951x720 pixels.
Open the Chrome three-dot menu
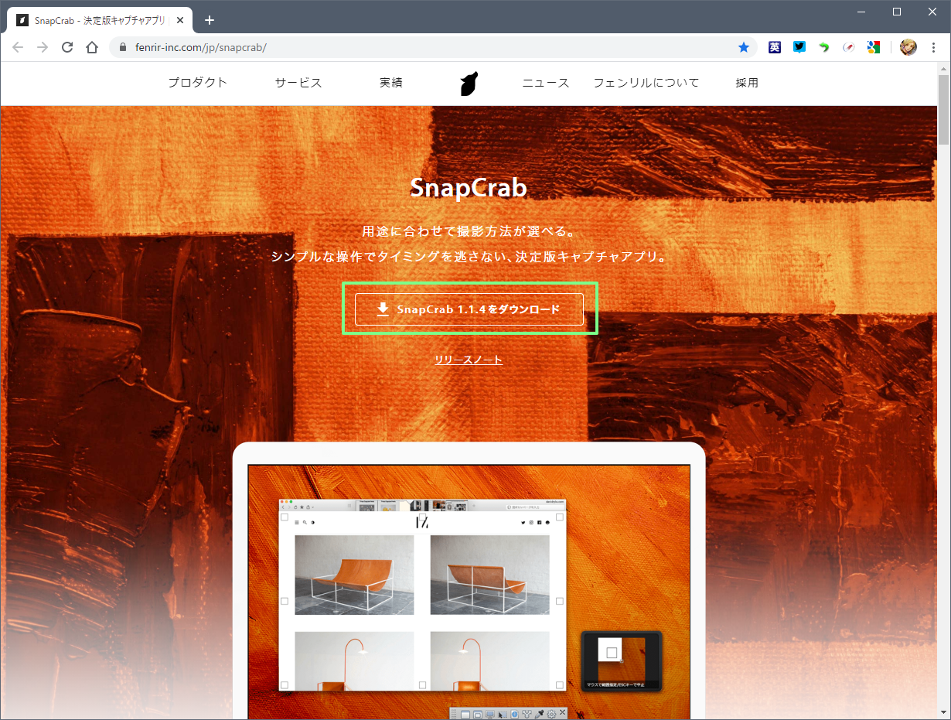point(933,47)
